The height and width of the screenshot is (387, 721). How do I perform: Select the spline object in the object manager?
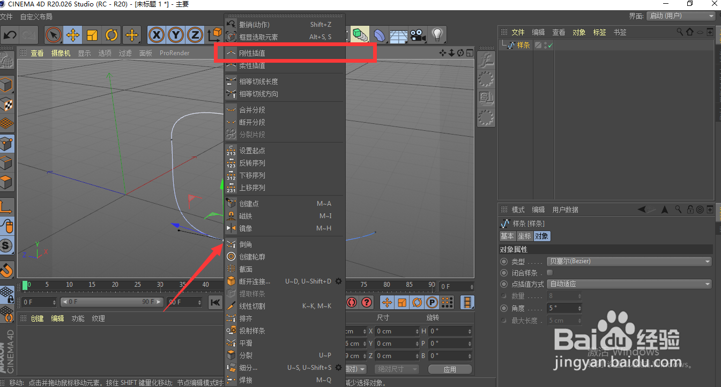pos(523,46)
